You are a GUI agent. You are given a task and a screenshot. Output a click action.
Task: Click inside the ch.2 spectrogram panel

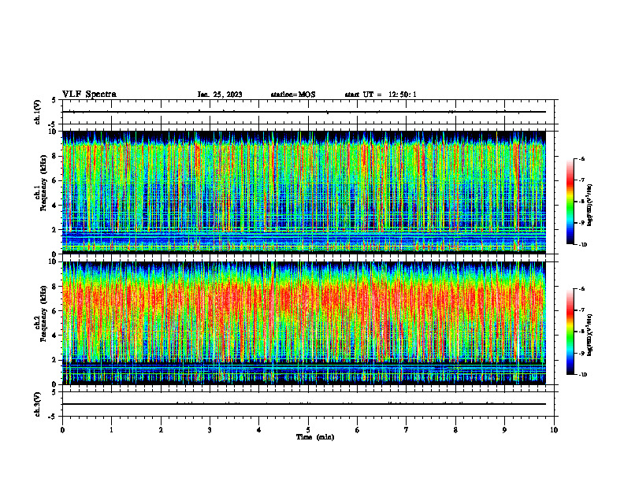tap(303, 323)
